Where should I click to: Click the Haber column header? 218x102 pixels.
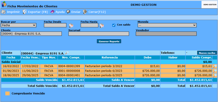tap(173, 58)
